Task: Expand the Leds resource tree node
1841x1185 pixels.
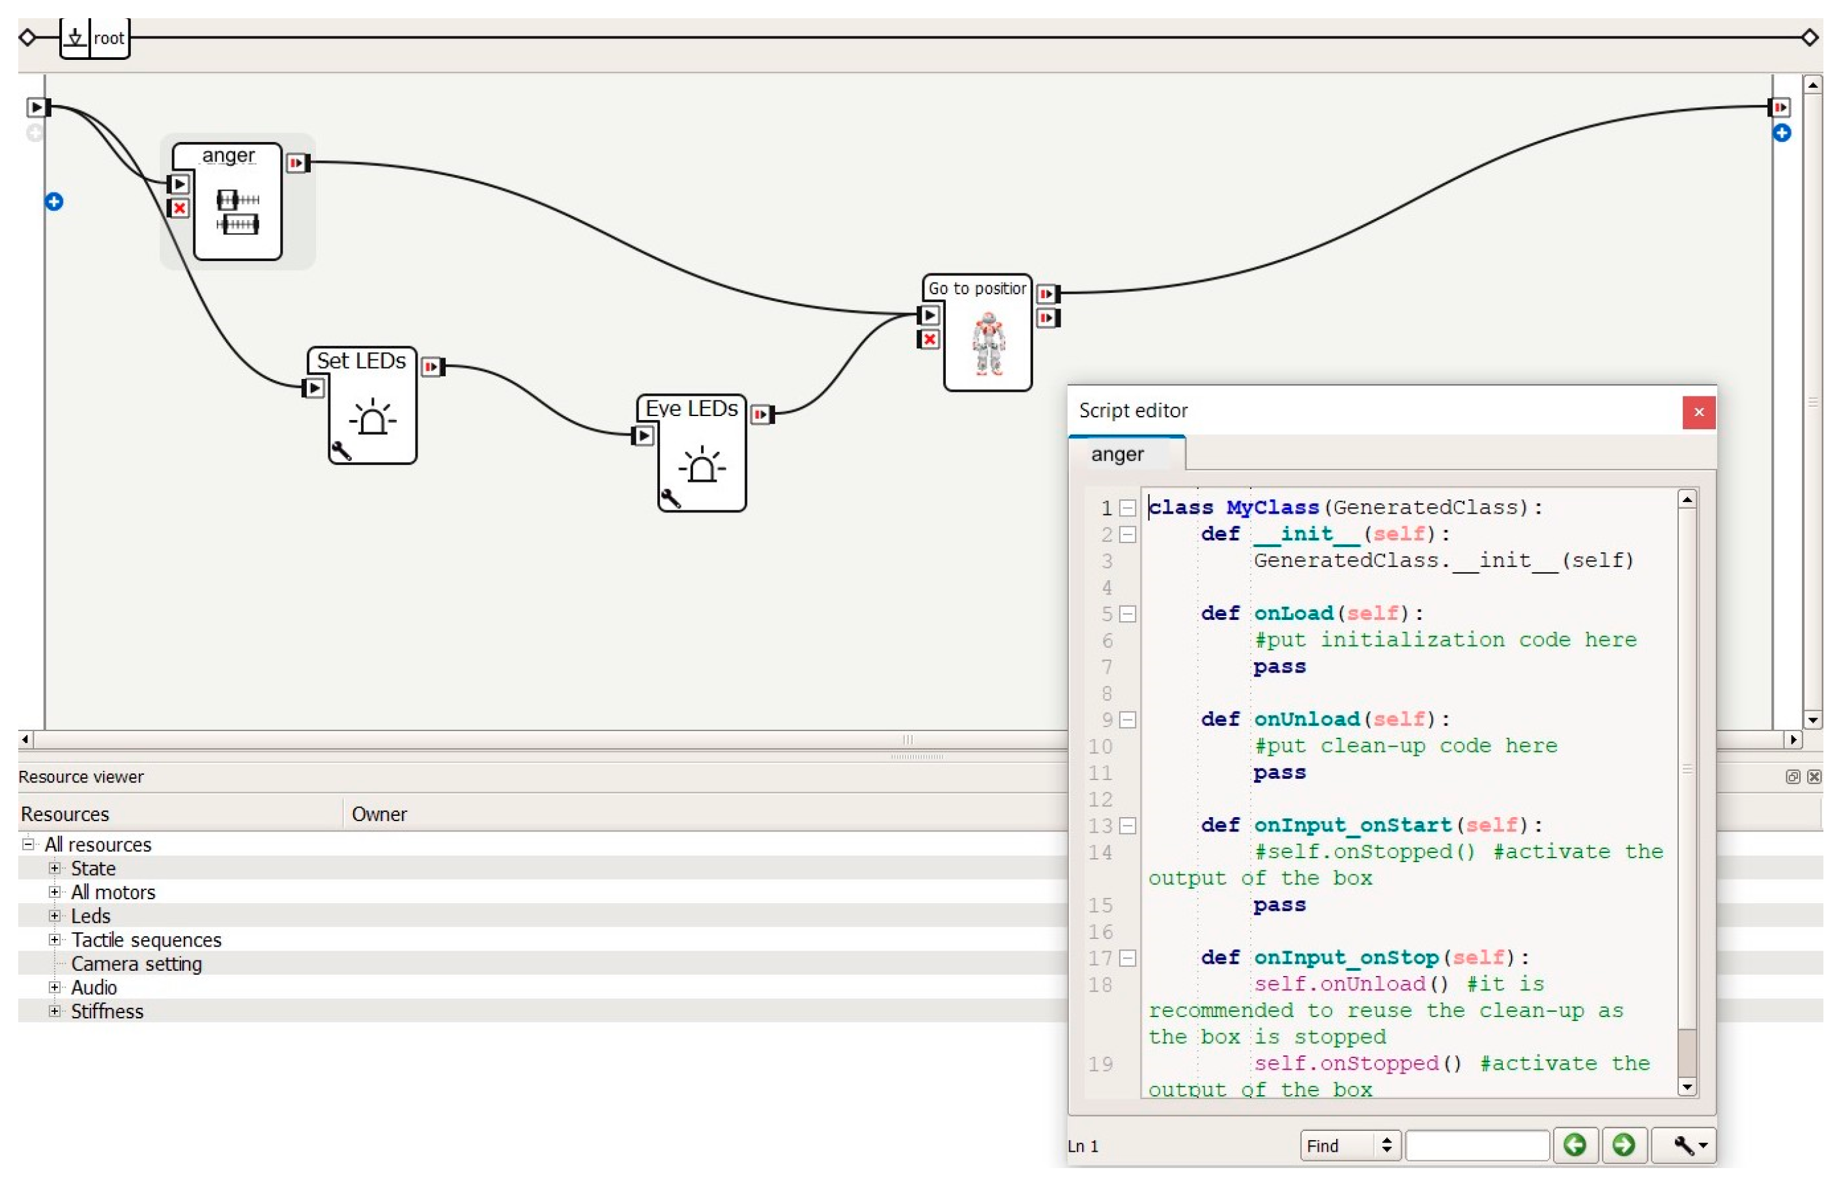Action: pos(55,917)
